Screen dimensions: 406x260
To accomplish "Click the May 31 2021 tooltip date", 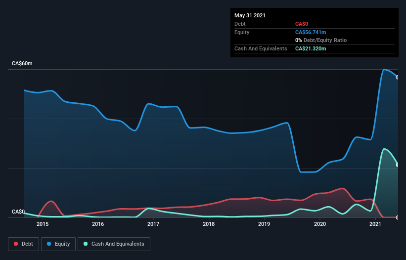I will pos(250,15).
